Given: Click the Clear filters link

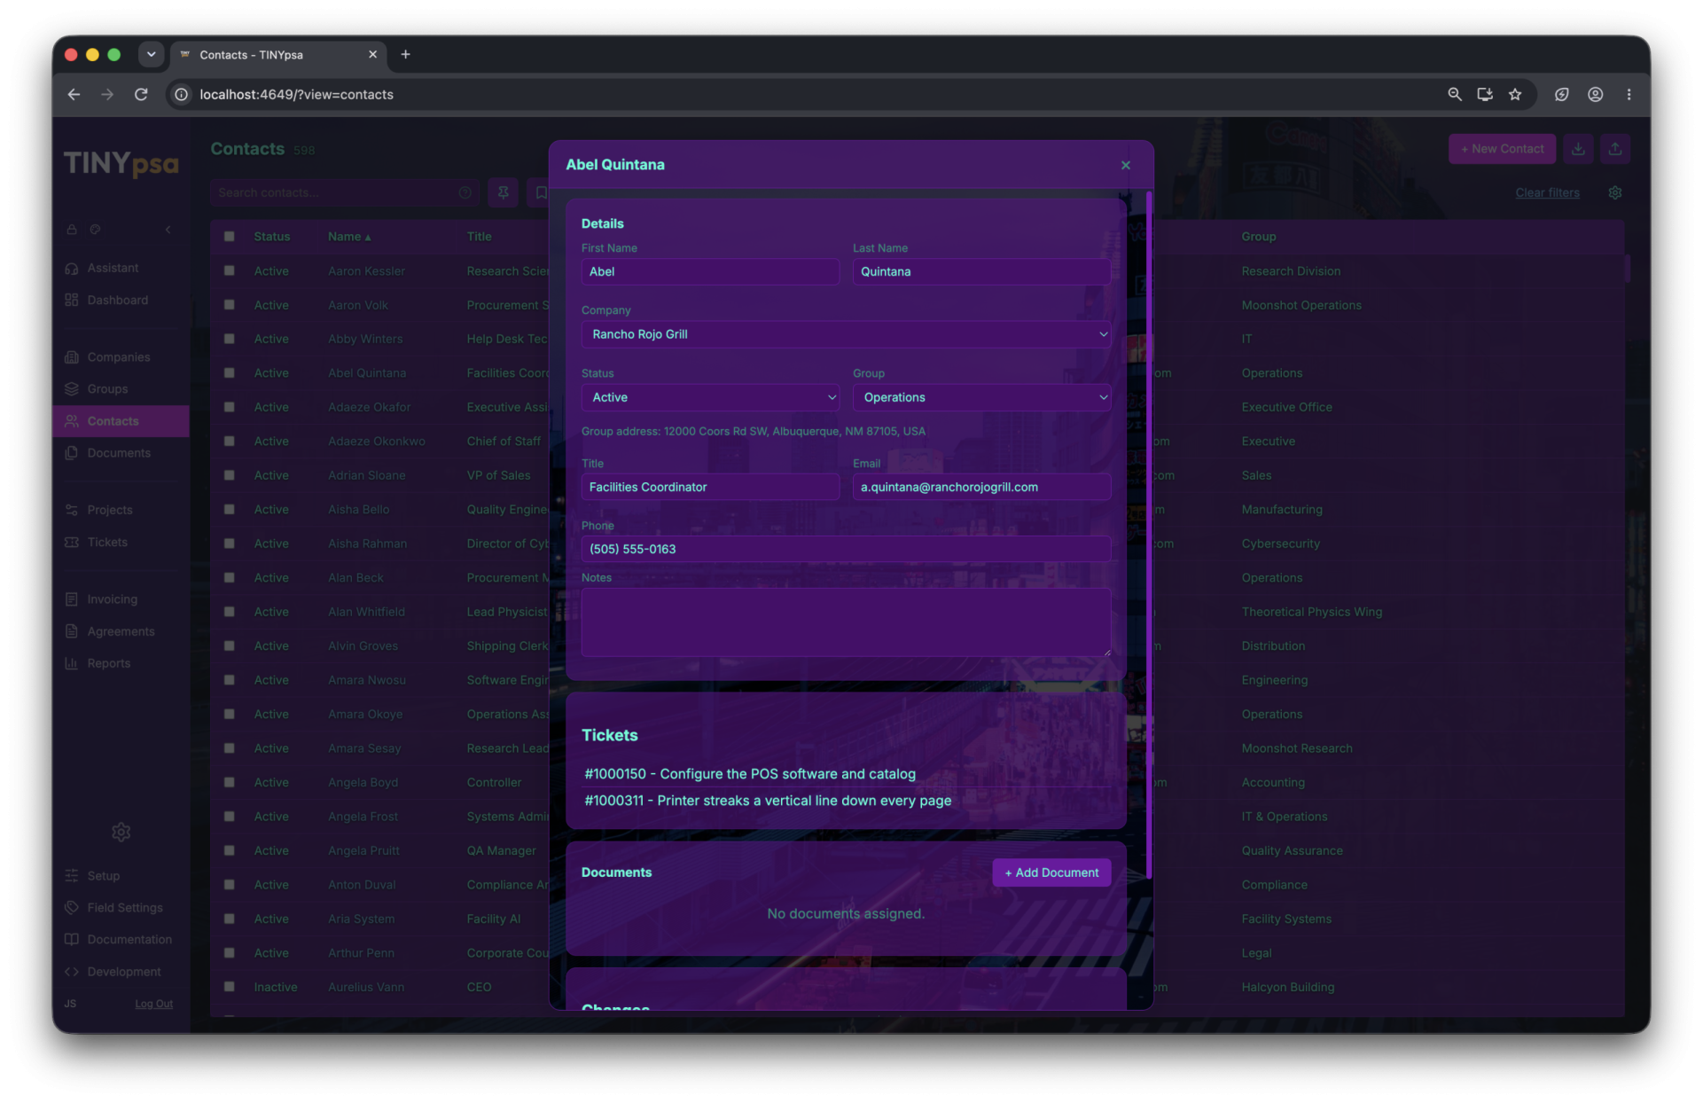Looking at the screenshot, I should [1547, 192].
